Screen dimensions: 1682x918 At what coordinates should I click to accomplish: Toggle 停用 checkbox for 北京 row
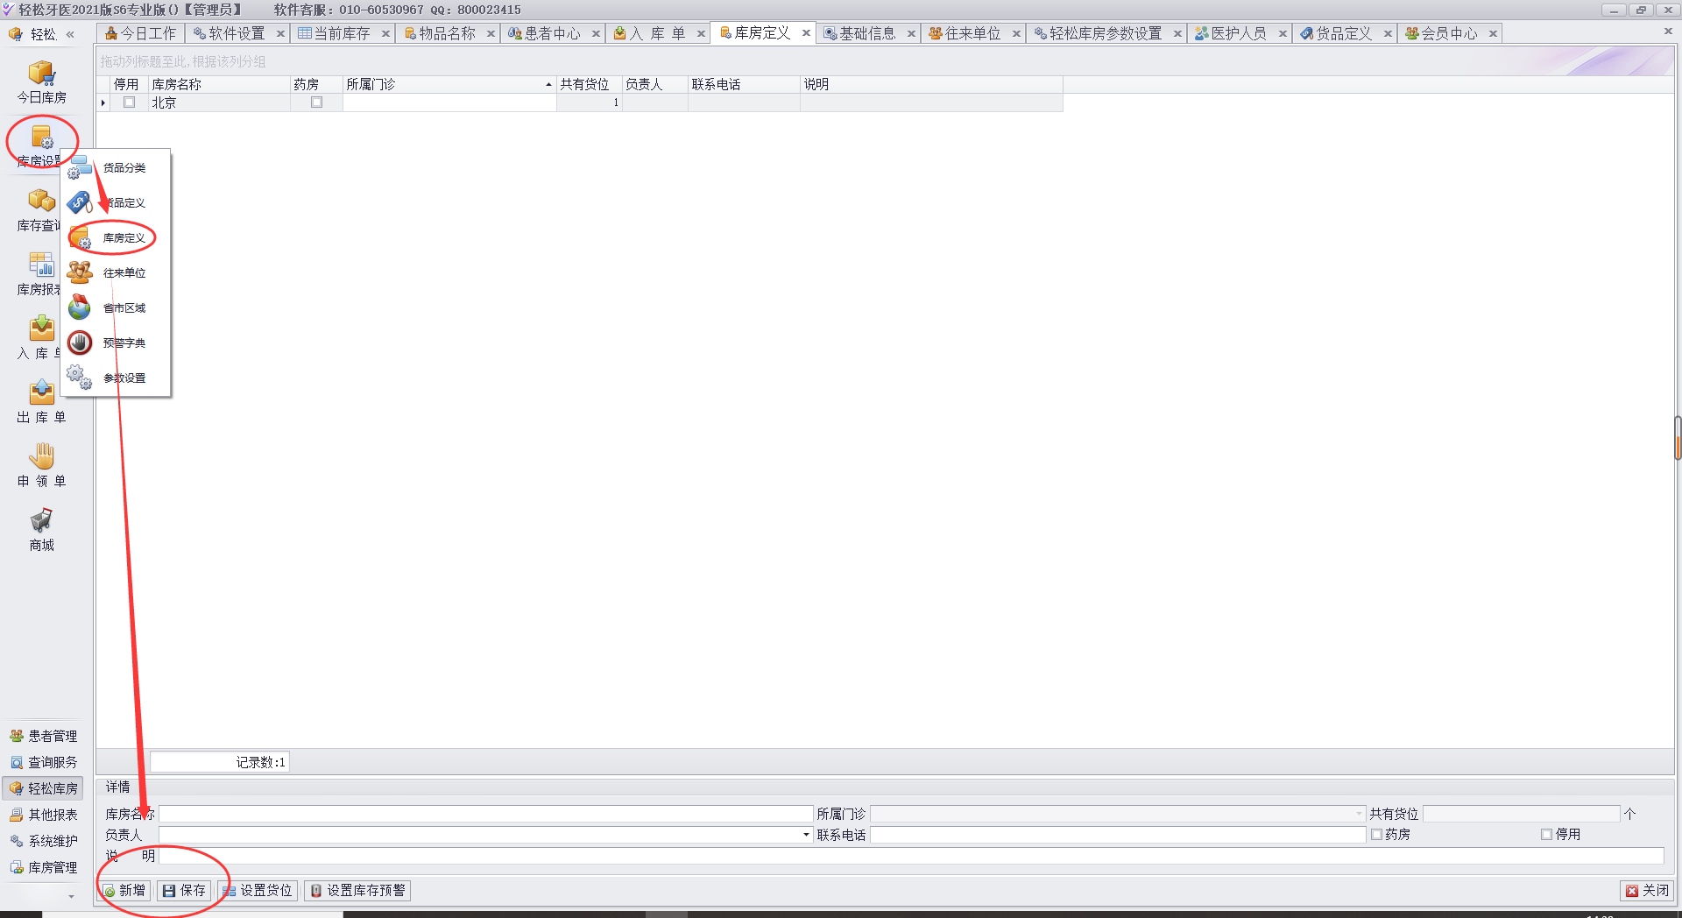[x=130, y=102]
